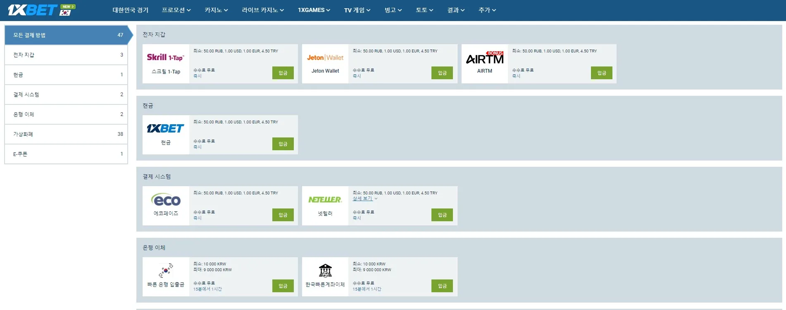Select the Skrill 1-Tap logo
This screenshot has width=786, height=310.
(x=166, y=57)
